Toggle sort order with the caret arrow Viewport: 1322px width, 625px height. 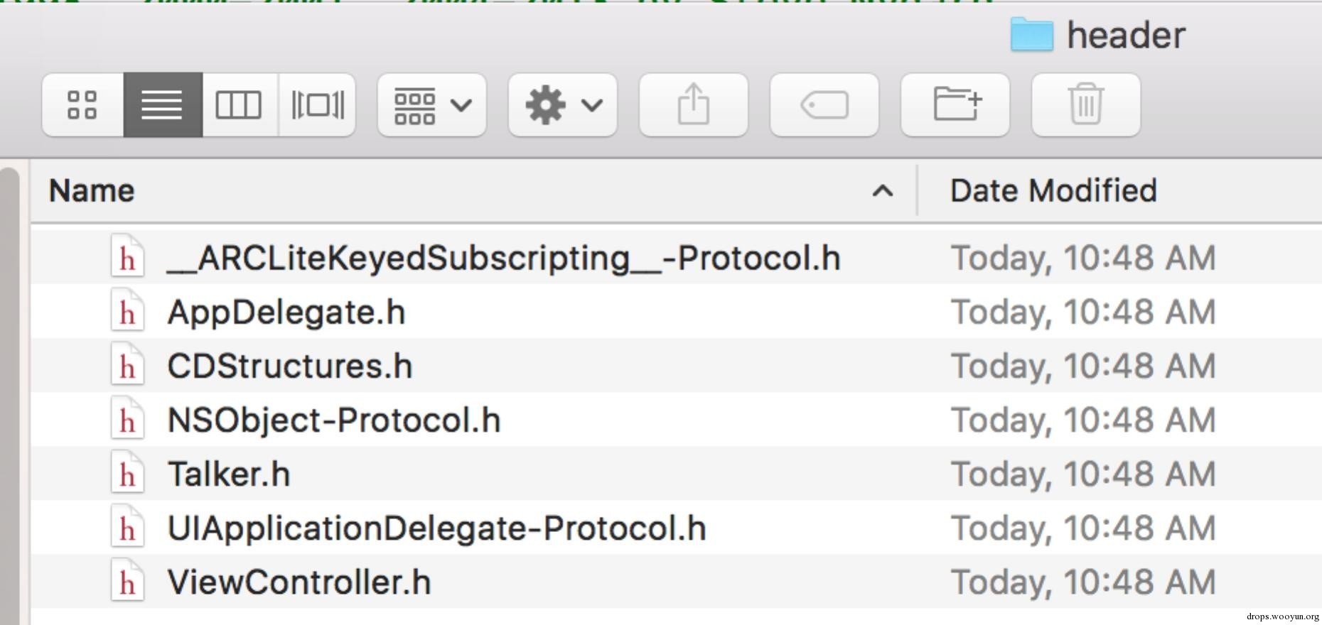(882, 190)
